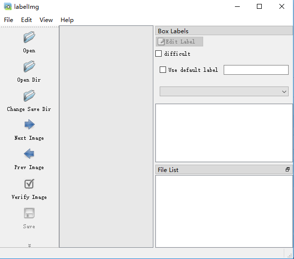
Task: Toggle the difficult checkbox
Action: [158, 54]
